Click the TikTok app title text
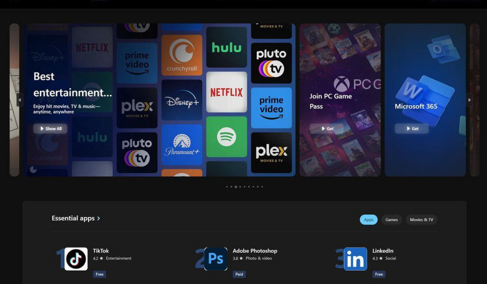Image resolution: width=487 pixels, height=284 pixels. click(101, 251)
